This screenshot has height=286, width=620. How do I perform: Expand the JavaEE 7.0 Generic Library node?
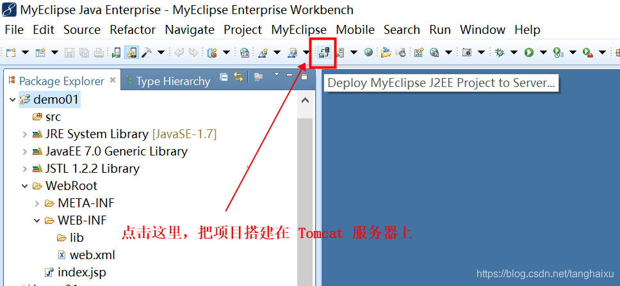click(x=26, y=152)
